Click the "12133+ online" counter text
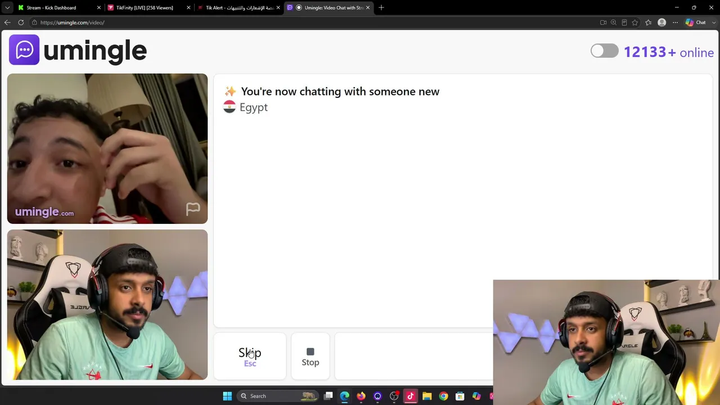Screen dimensions: 720x405 pyautogui.click(x=669, y=52)
